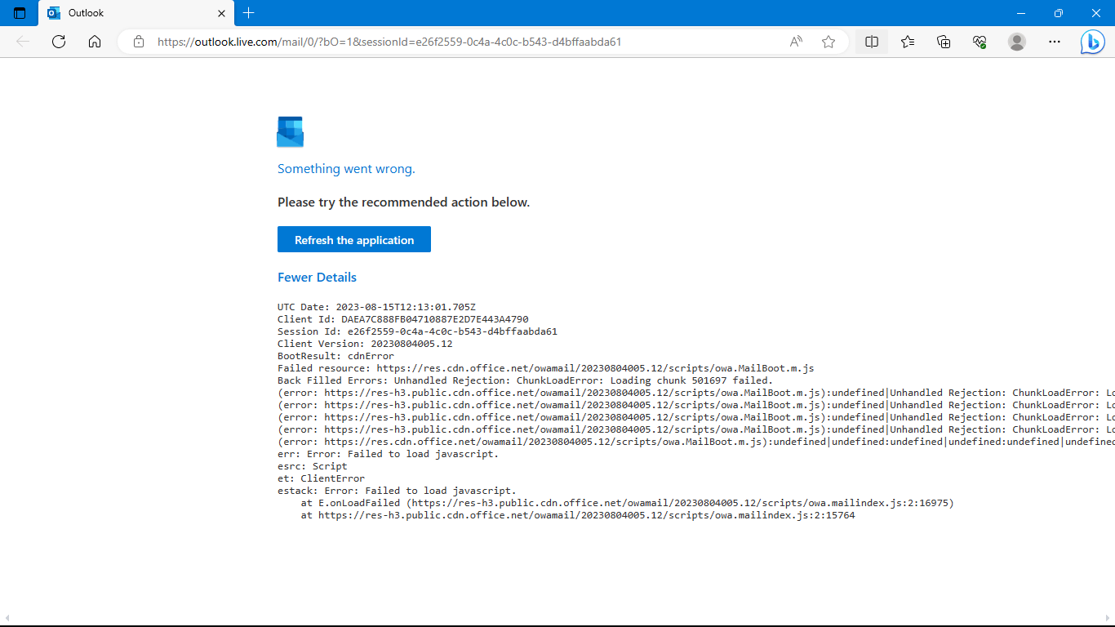This screenshot has height=627, width=1115.
Task: Select the Back Filled Errors line
Action: tap(525, 380)
